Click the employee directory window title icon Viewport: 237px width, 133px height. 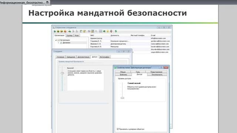click(54, 27)
